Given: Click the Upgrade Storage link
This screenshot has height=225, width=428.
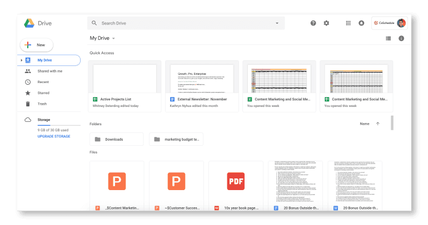Looking at the screenshot, I should coord(53,136).
